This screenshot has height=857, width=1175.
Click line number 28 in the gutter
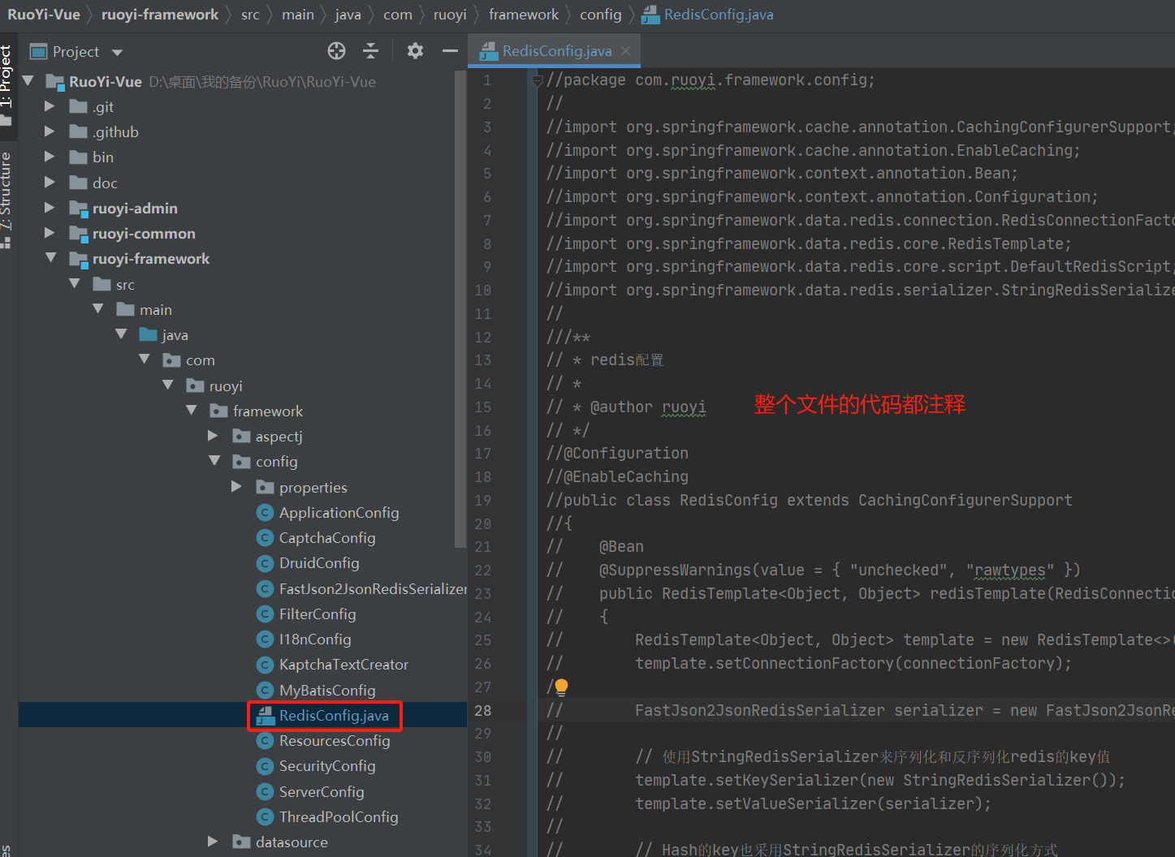(x=482, y=709)
